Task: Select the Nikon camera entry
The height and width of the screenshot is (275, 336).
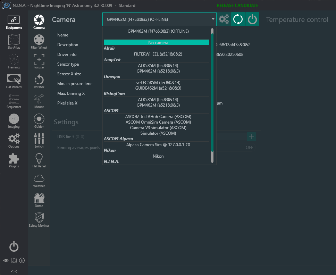Action: point(158,156)
